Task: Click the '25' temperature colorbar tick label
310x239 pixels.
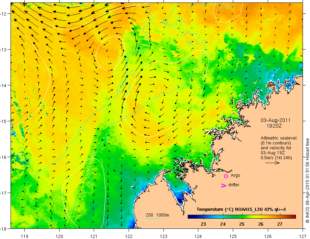Action: [242, 224]
